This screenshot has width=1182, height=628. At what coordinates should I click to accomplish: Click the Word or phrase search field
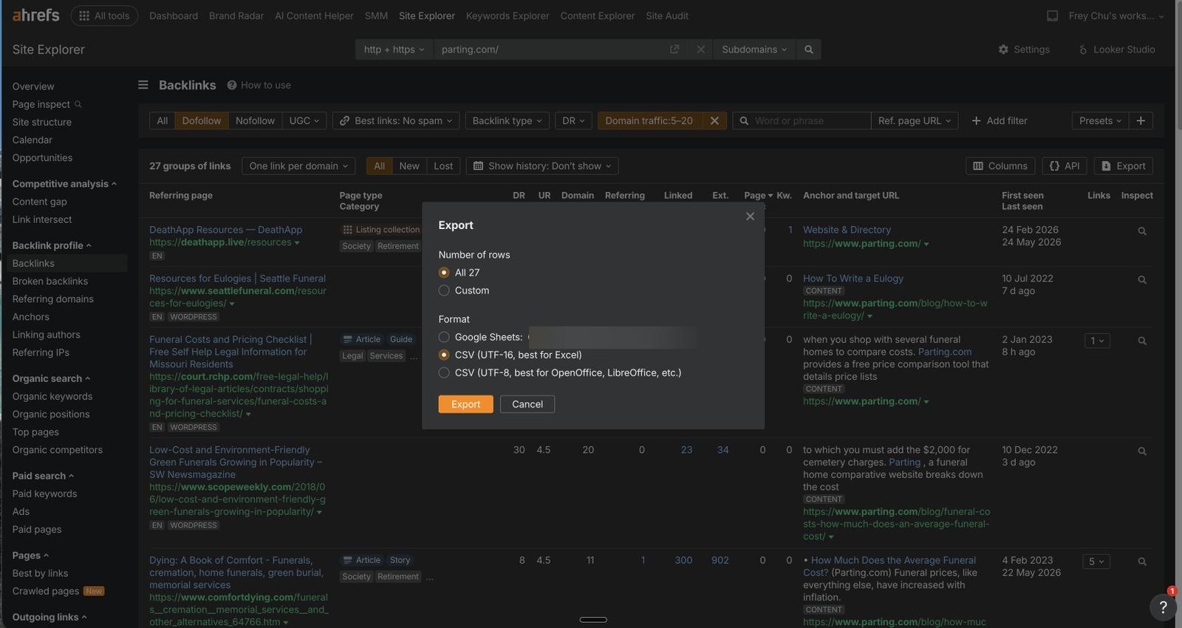coord(802,120)
